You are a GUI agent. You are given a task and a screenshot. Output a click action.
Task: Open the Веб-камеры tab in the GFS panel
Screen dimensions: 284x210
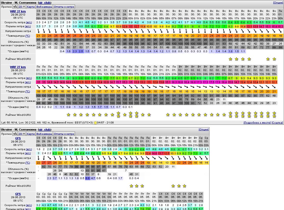click(x=44, y=134)
